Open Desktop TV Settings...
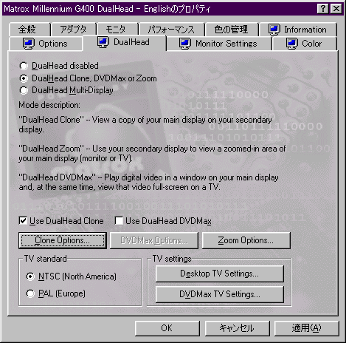This screenshot has height=343, width=346. [x=220, y=274]
